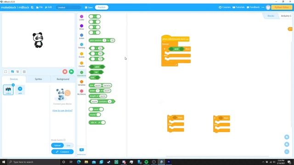Pick the 'length of apple' block

(98, 96)
